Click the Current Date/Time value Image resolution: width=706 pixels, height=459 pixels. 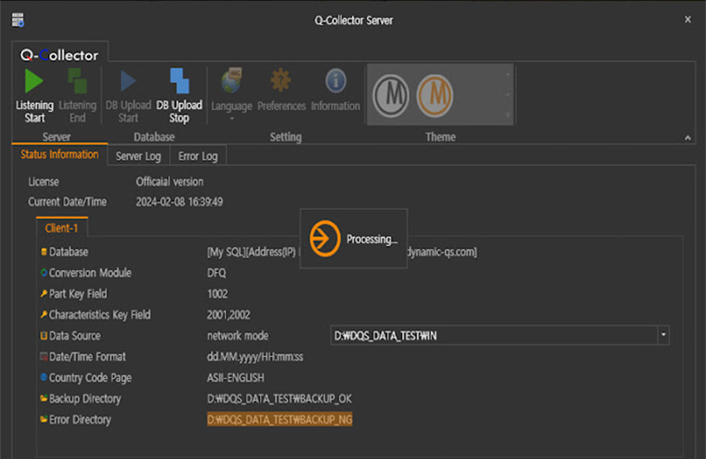pyautogui.click(x=179, y=202)
